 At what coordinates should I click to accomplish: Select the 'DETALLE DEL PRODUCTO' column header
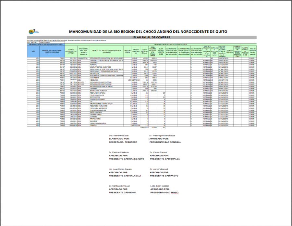click(x=107, y=51)
